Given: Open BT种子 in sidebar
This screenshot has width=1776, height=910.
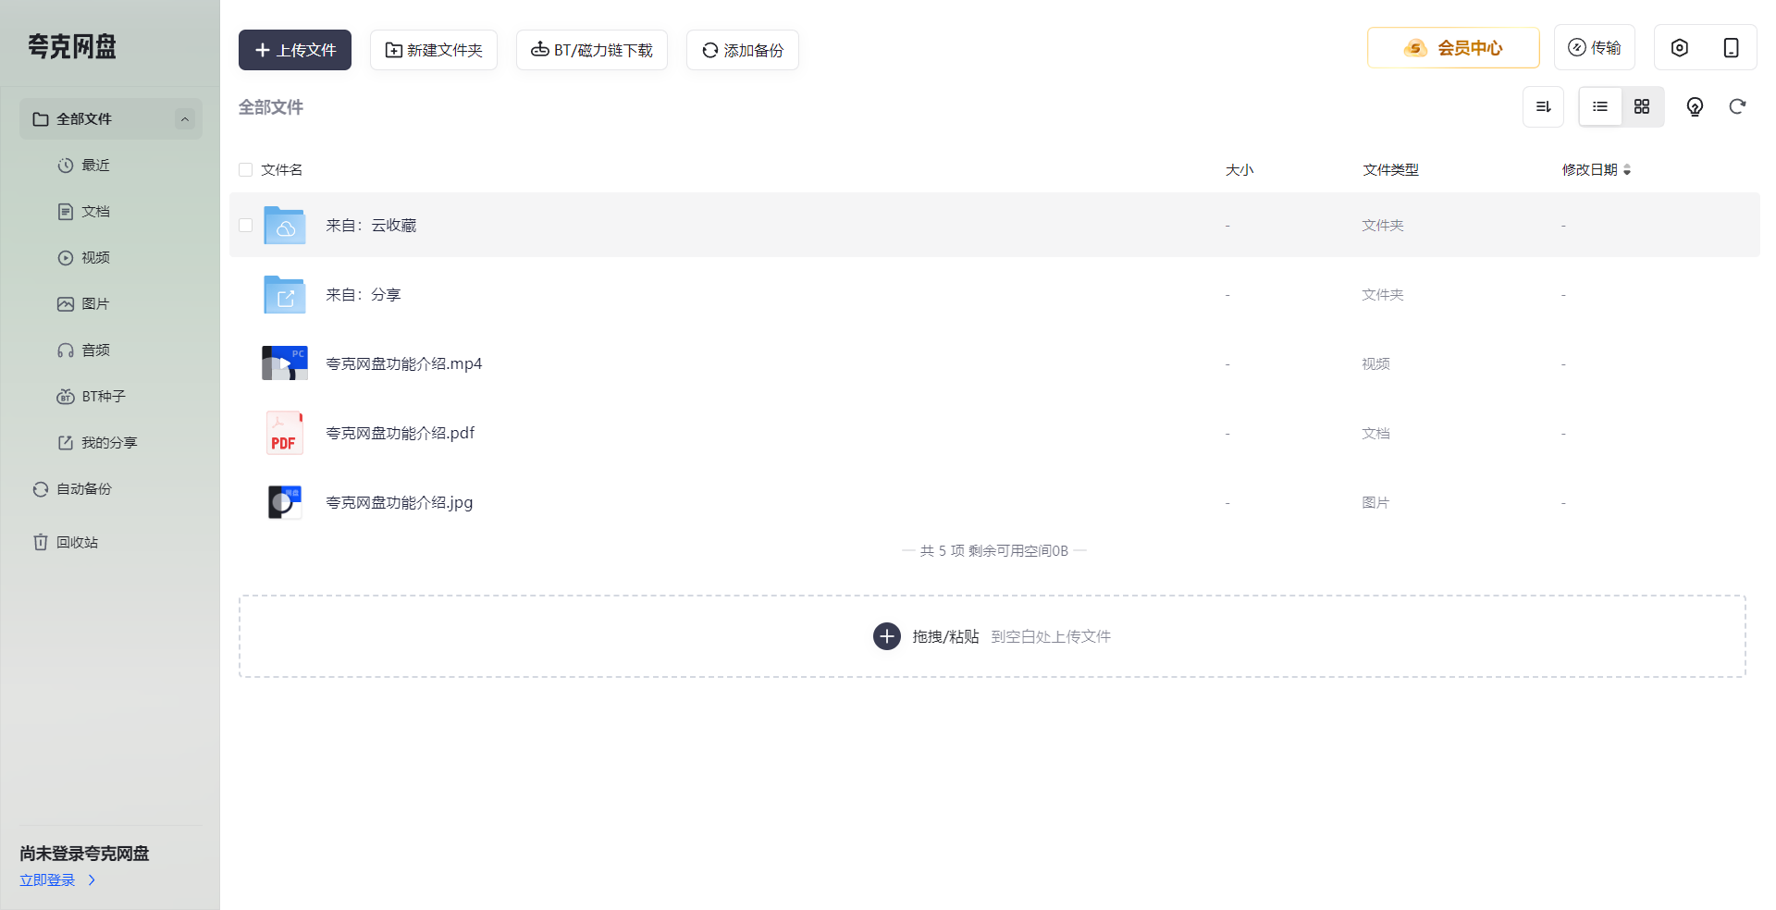Looking at the screenshot, I should (x=104, y=397).
